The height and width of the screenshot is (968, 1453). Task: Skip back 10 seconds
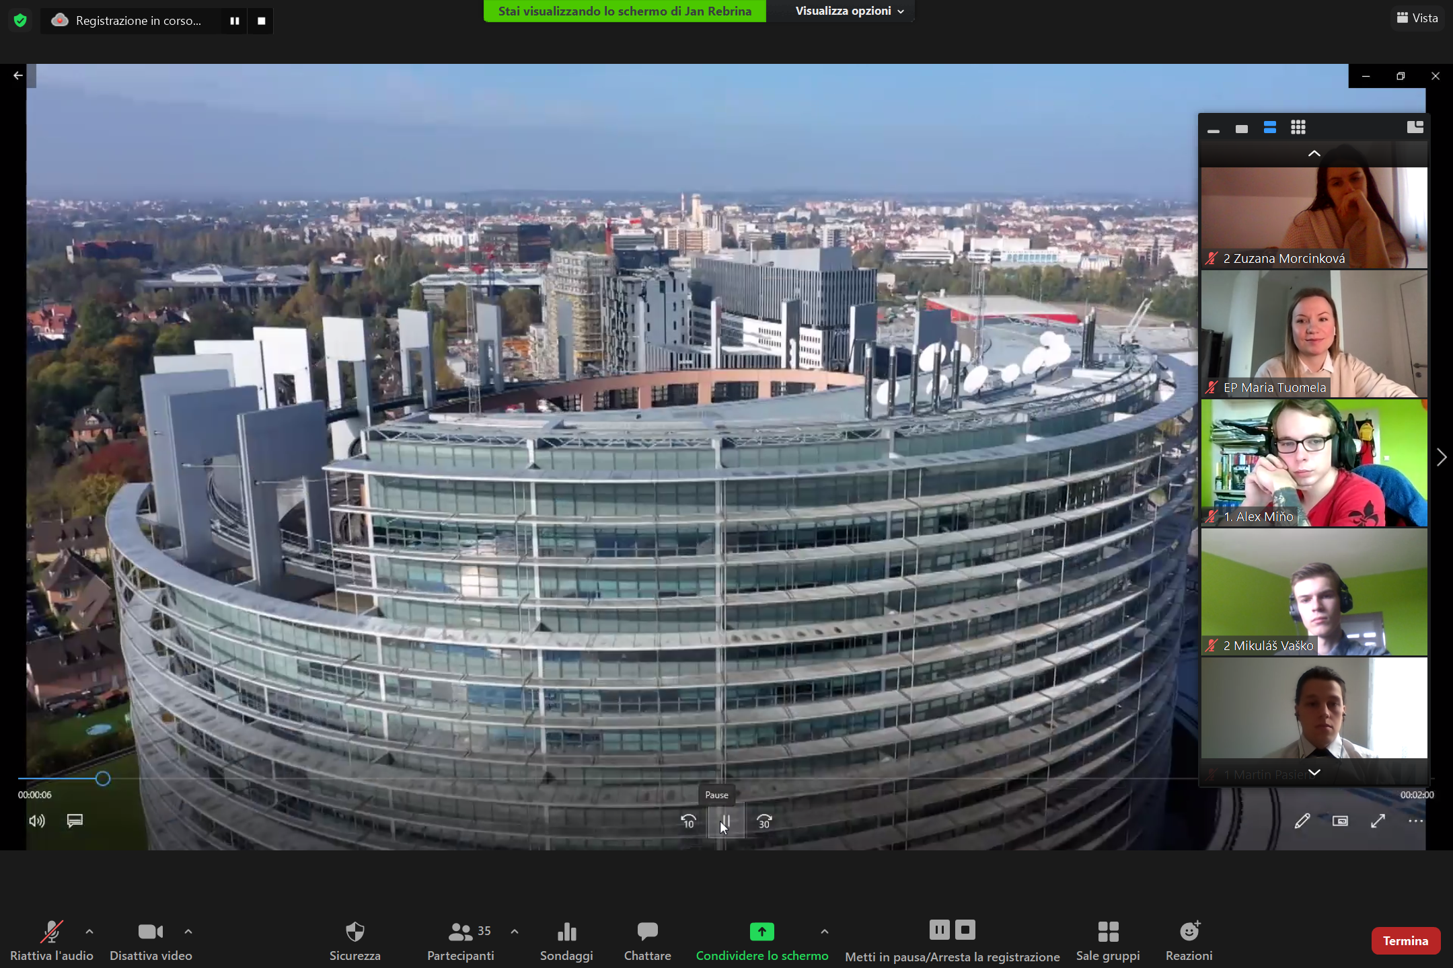[x=688, y=821]
